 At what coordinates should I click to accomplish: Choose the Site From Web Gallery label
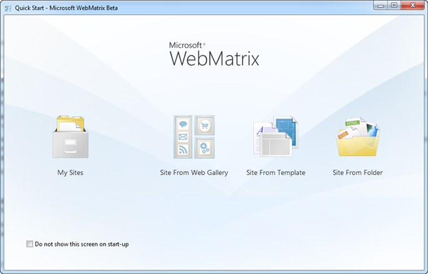[x=194, y=172]
